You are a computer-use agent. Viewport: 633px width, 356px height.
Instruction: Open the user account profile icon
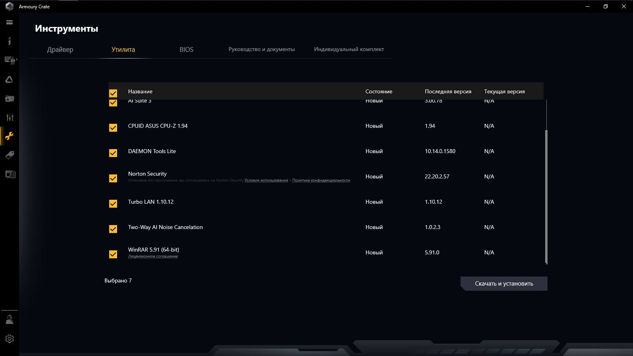click(x=9, y=319)
